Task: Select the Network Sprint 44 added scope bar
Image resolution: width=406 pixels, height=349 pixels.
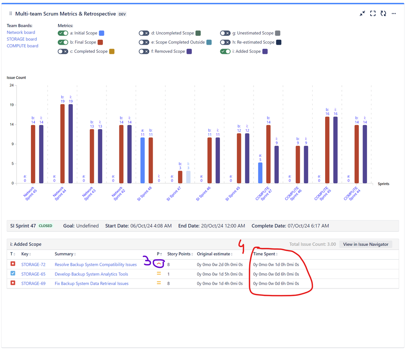Action: (x=71, y=144)
